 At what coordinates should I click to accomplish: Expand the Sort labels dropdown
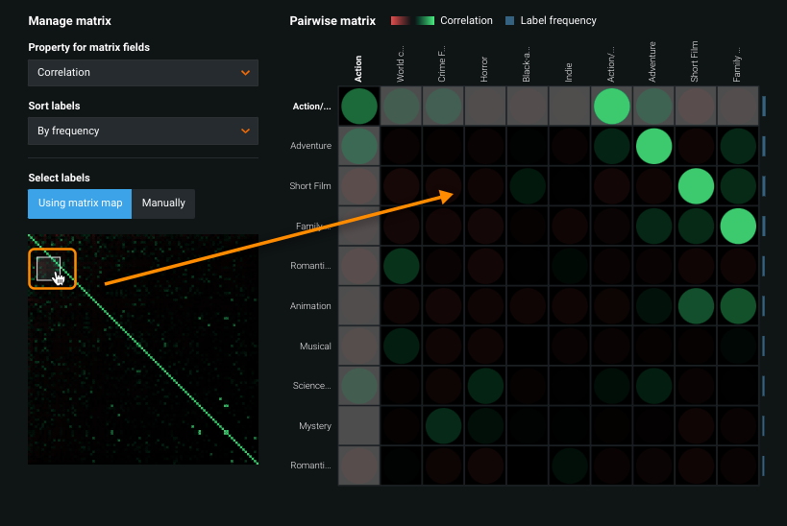(x=142, y=131)
